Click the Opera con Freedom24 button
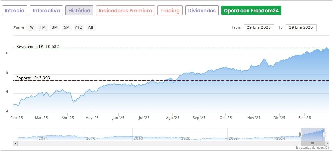Viewport: 334px width, 151px height. pyautogui.click(x=251, y=10)
